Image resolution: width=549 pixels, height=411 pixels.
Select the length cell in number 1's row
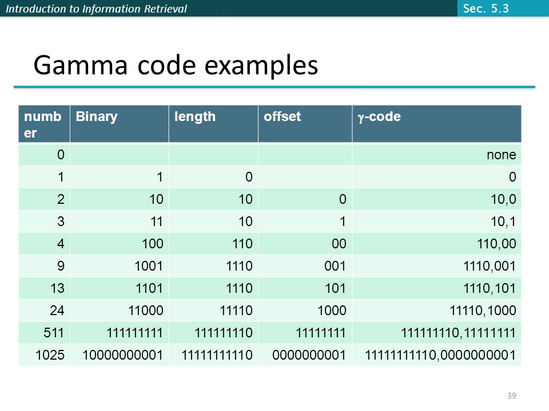click(213, 177)
